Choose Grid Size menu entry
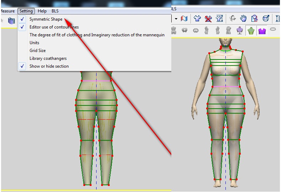Screen dimensions: 281x192 (37, 51)
